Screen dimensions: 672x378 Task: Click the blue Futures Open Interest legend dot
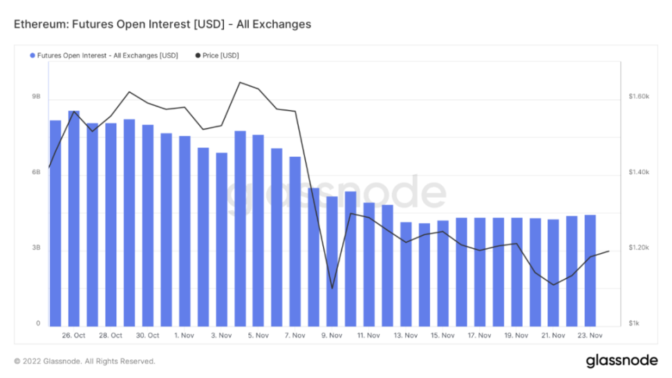point(32,55)
